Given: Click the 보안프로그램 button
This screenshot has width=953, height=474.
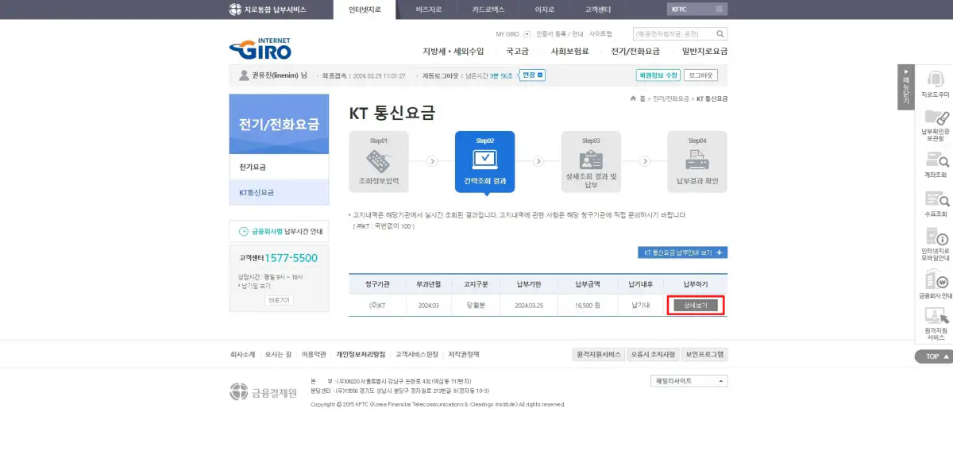Looking at the screenshot, I should click(705, 355).
